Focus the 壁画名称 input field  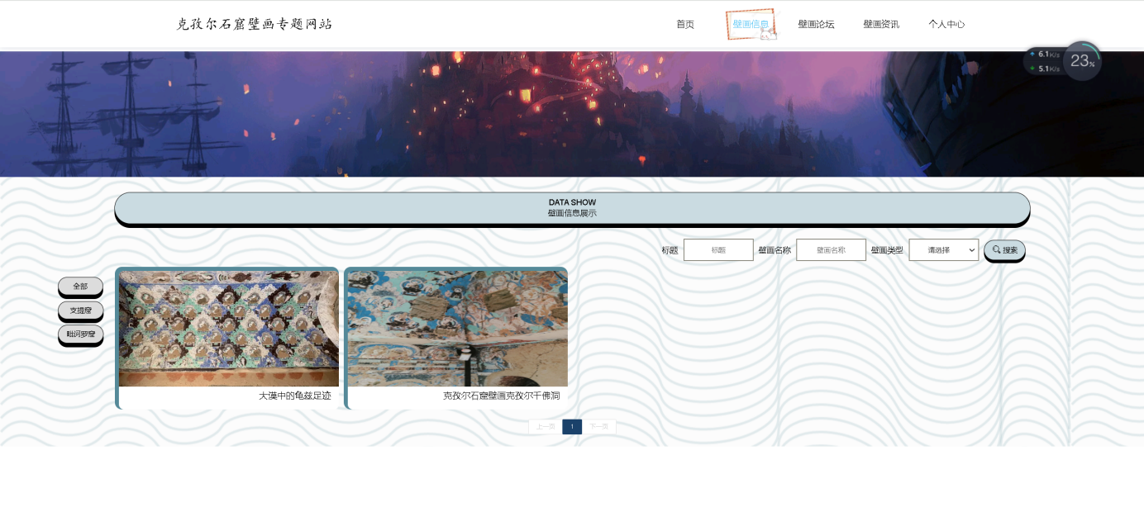[831, 249]
